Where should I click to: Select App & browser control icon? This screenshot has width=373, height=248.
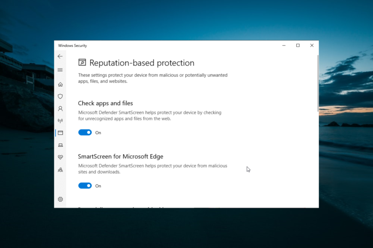pyautogui.click(x=61, y=133)
